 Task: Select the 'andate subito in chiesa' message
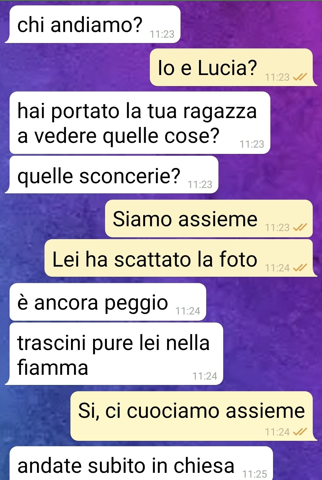[141, 463]
